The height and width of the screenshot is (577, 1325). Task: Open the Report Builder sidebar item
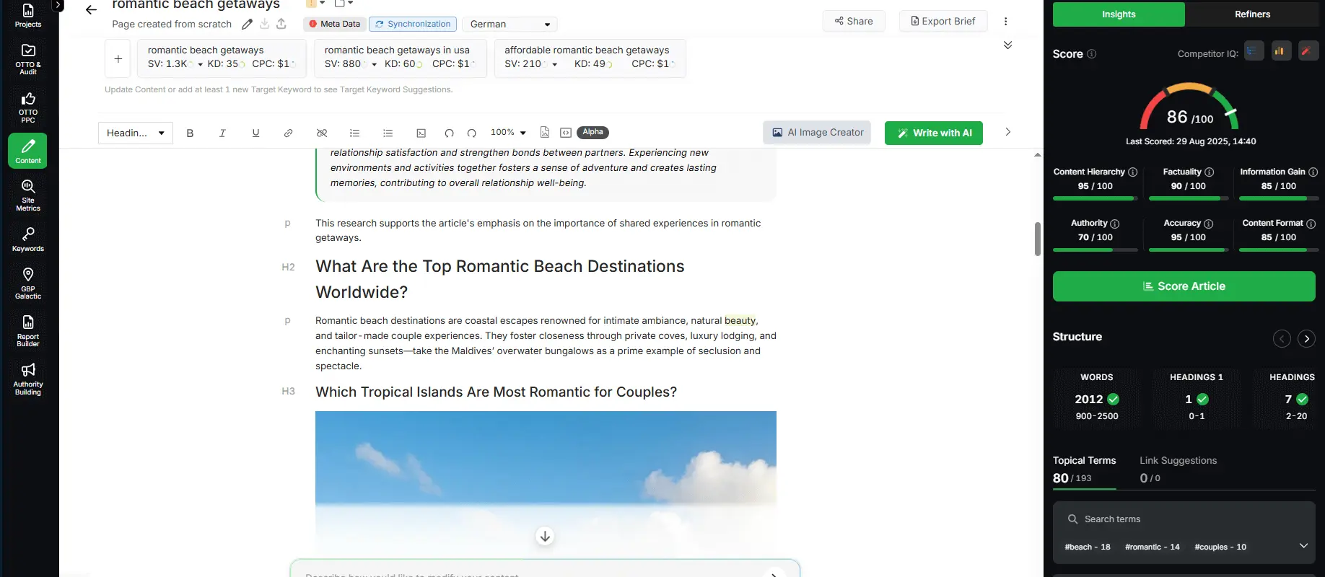tap(28, 331)
